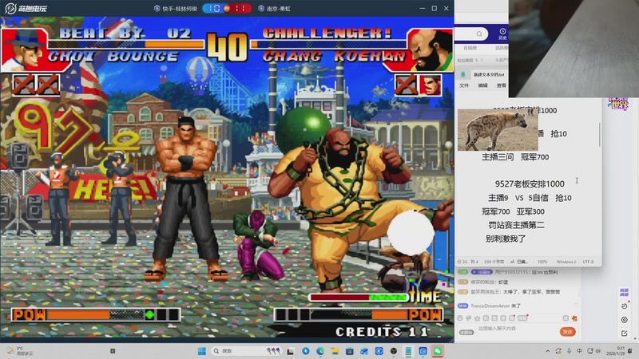Click the target circle icon in right sidebar
The height and width of the screenshot is (359, 639).
pos(625,320)
